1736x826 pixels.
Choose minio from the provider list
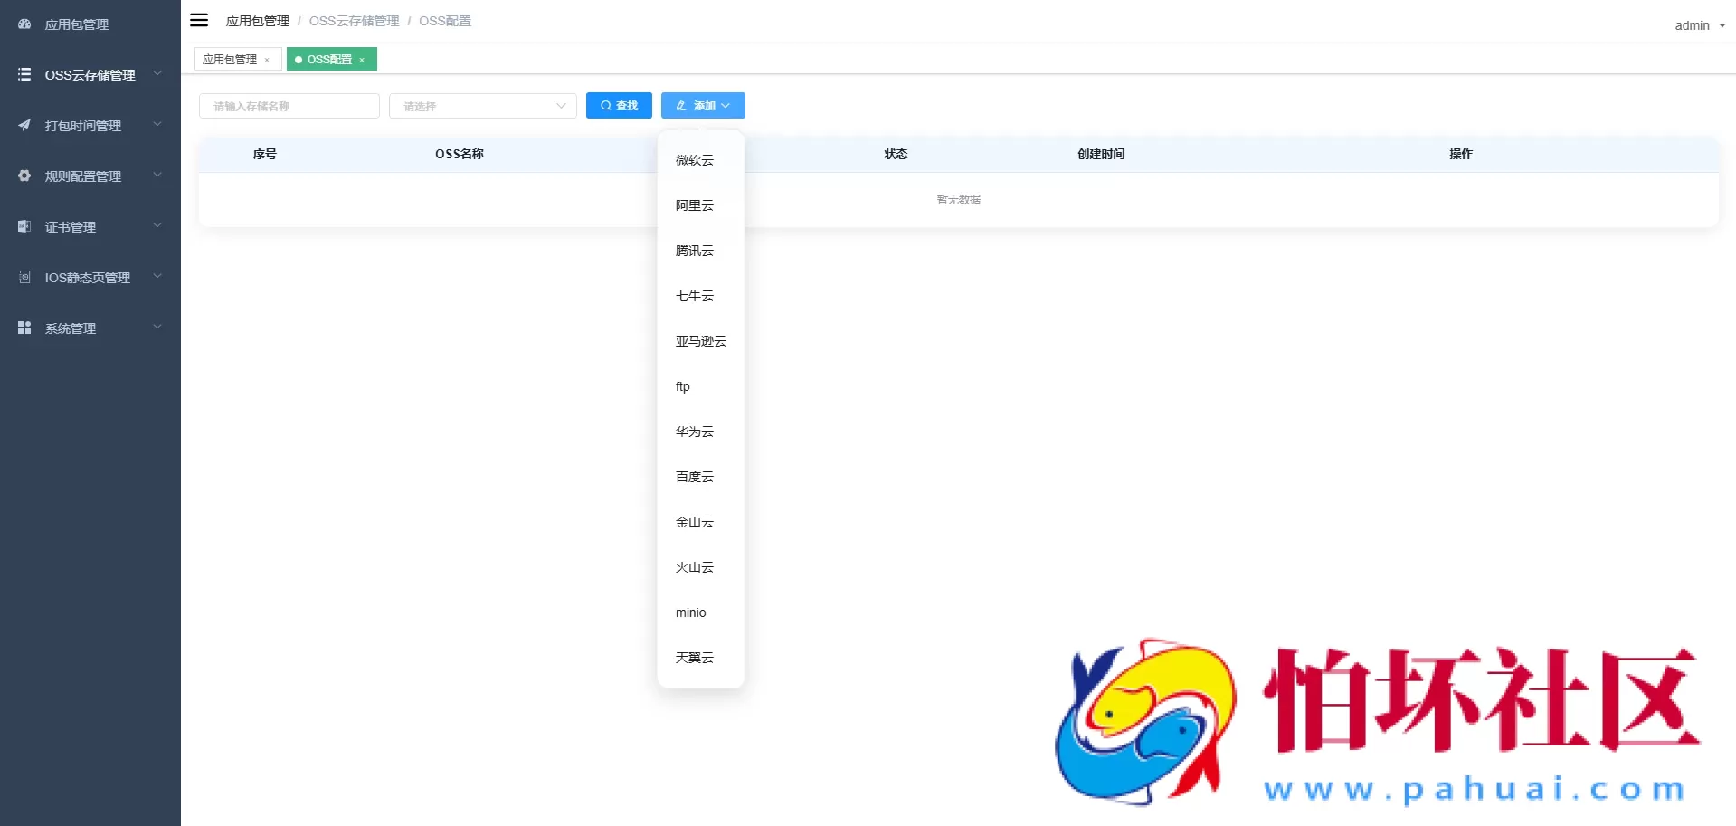(690, 612)
